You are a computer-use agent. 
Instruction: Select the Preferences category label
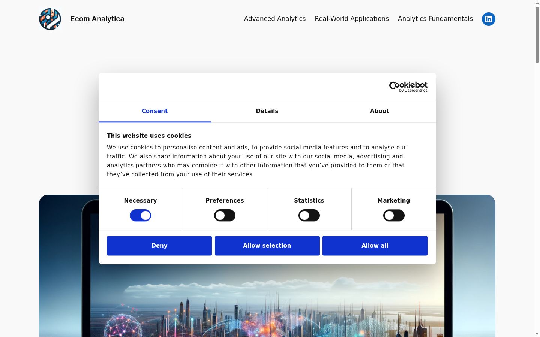pyautogui.click(x=225, y=201)
